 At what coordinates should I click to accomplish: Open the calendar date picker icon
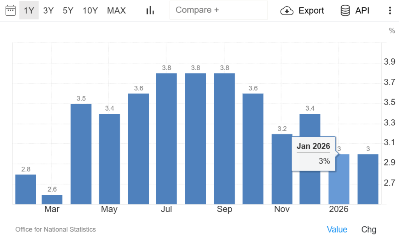point(10,11)
